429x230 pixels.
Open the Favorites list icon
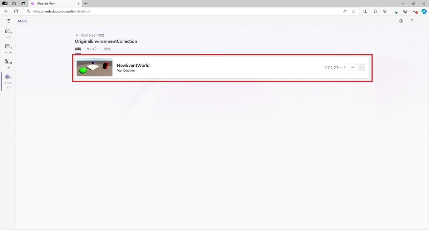(375, 11)
